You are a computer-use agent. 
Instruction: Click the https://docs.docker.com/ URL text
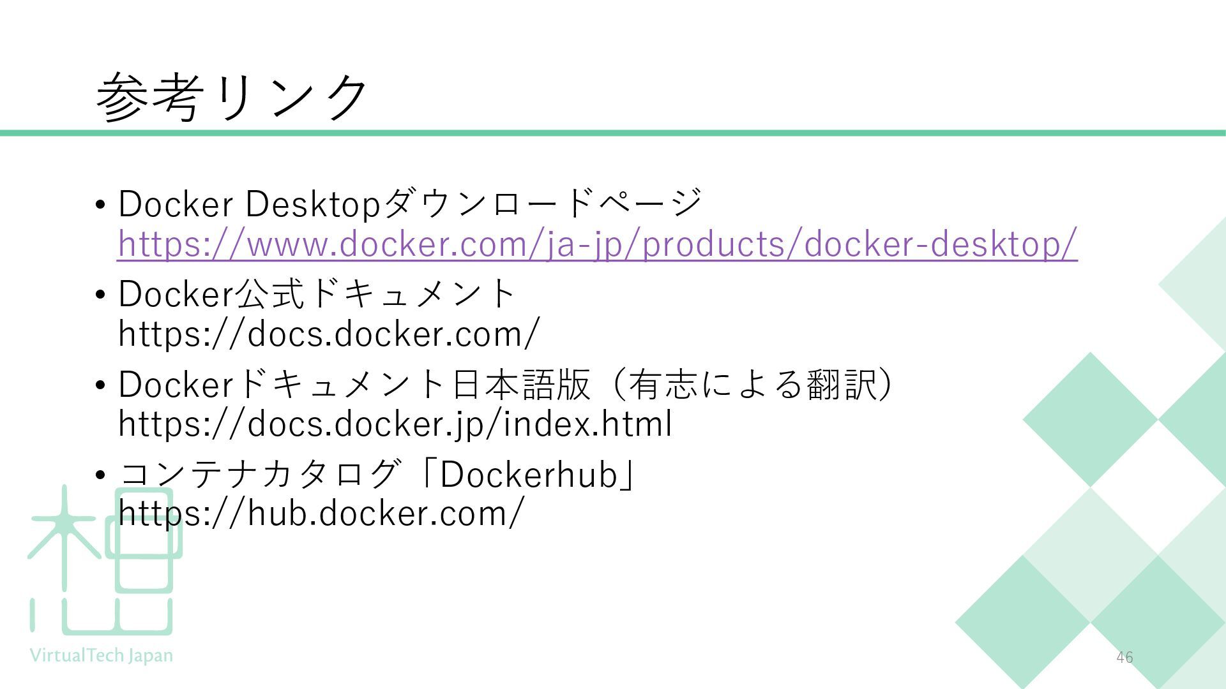click(x=329, y=334)
